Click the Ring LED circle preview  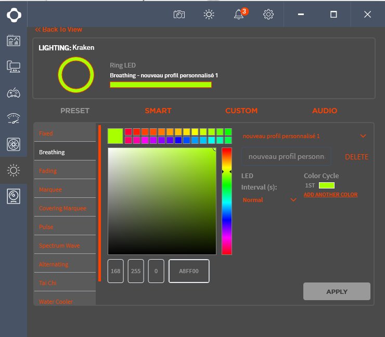point(76,75)
